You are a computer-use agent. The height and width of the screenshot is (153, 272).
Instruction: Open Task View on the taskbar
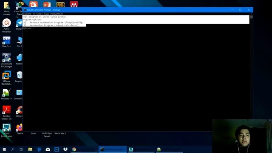(21, 149)
